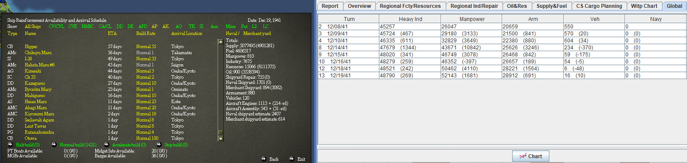
Task: Click the ship list scrollbar thumb
Action: pyautogui.click(x=220, y=133)
